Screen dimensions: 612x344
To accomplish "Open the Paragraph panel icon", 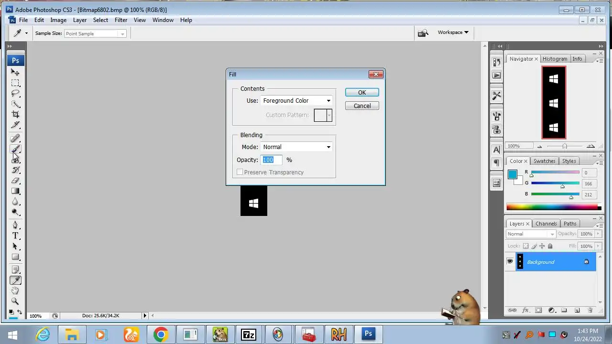I will (x=497, y=163).
